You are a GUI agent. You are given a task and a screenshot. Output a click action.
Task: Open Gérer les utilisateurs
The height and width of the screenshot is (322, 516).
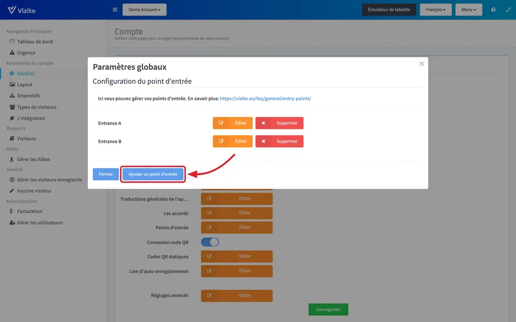click(x=40, y=222)
